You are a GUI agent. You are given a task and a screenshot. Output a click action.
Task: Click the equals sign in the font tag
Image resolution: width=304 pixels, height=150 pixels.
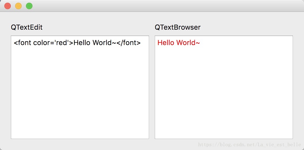(x=53, y=43)
